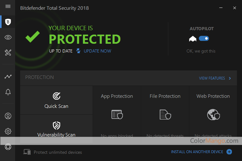Start Vulnerability Scan
The width and height of the screenshot is (242, 161).
point(56,129)
